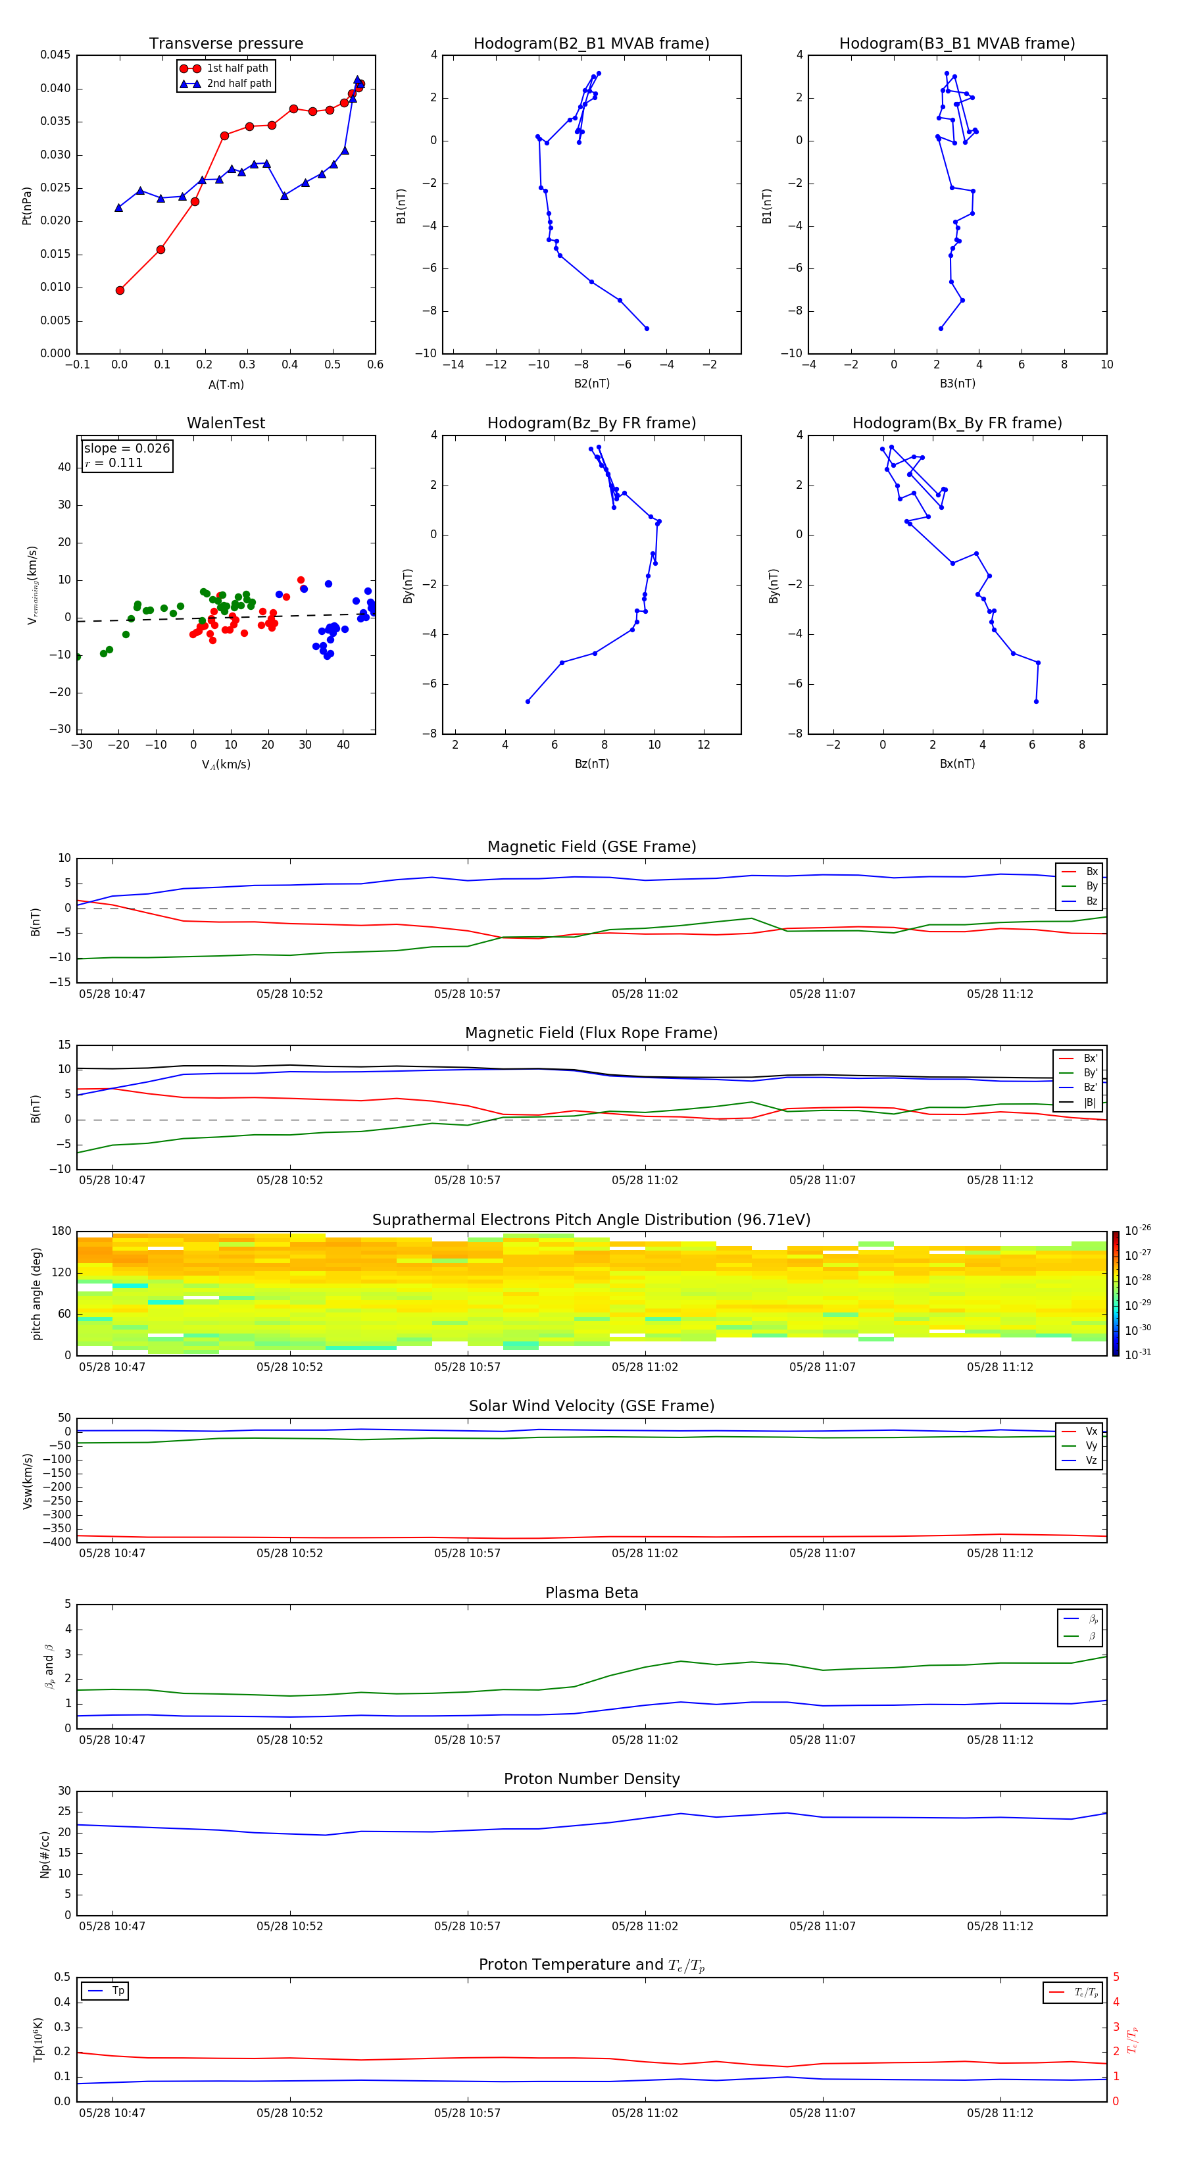Viewport: 1184px width, 2171px height.
Task: Click the "2nd half path" legend entry
Action: click(x=225, y=84)
